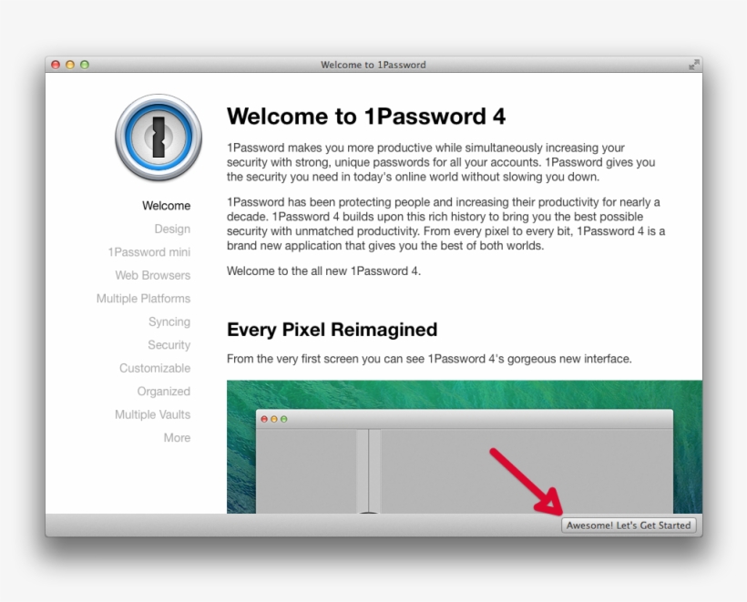The height and width of the screenshot is (602, 747).
Task: Click the Every Pixel Reimagined heading
Action: [x=333, y=330]
